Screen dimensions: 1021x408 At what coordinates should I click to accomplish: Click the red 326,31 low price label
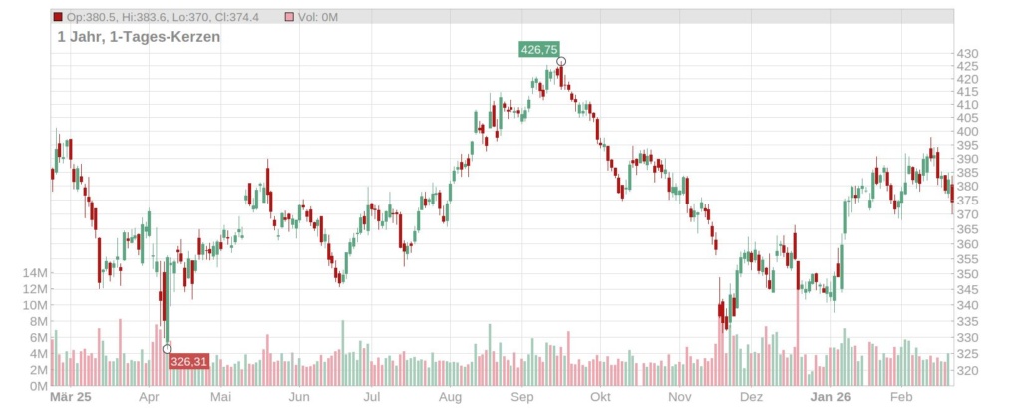coord(189,361)
